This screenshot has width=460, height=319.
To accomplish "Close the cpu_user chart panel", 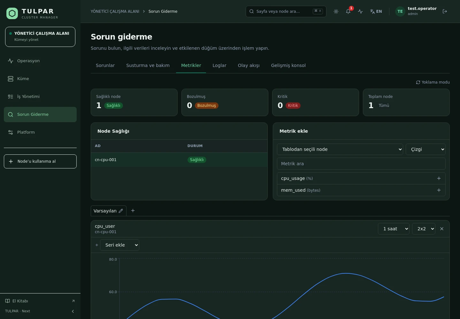I will coord(442,229).
